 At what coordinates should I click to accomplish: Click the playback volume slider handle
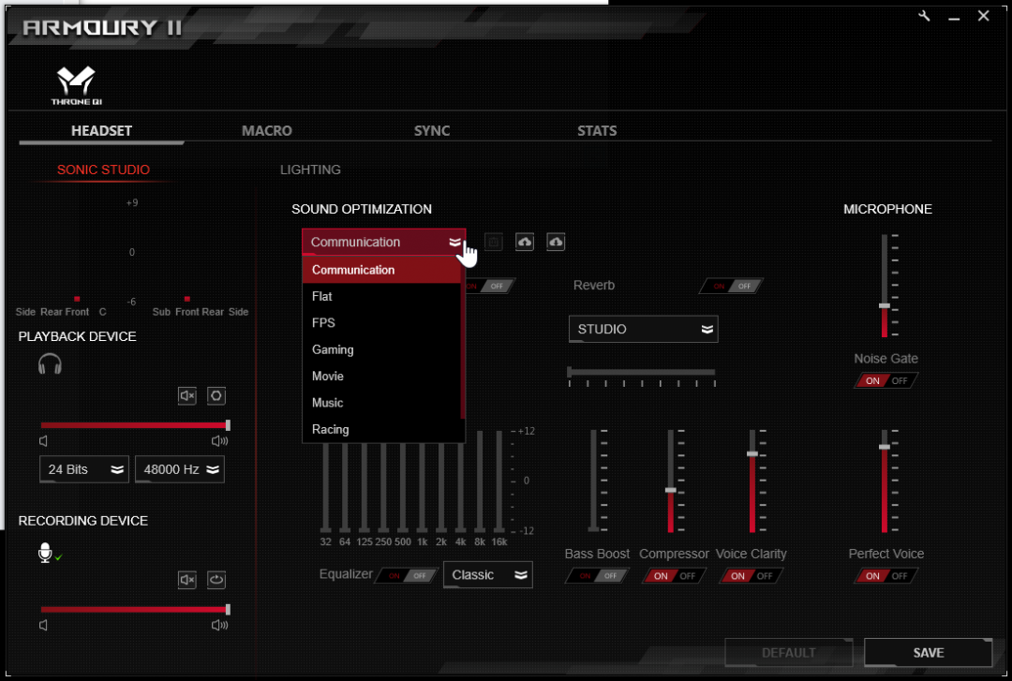[x=228, y=425]
